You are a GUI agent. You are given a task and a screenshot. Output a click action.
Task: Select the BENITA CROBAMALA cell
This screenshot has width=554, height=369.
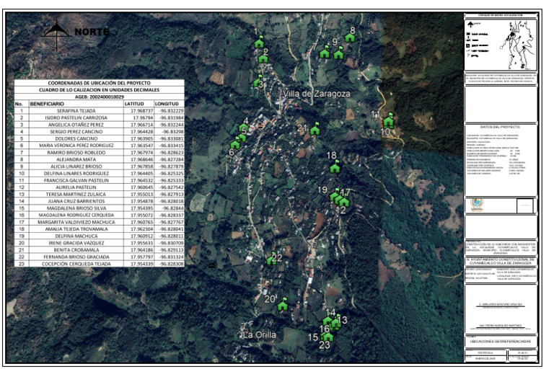point(76,250)
